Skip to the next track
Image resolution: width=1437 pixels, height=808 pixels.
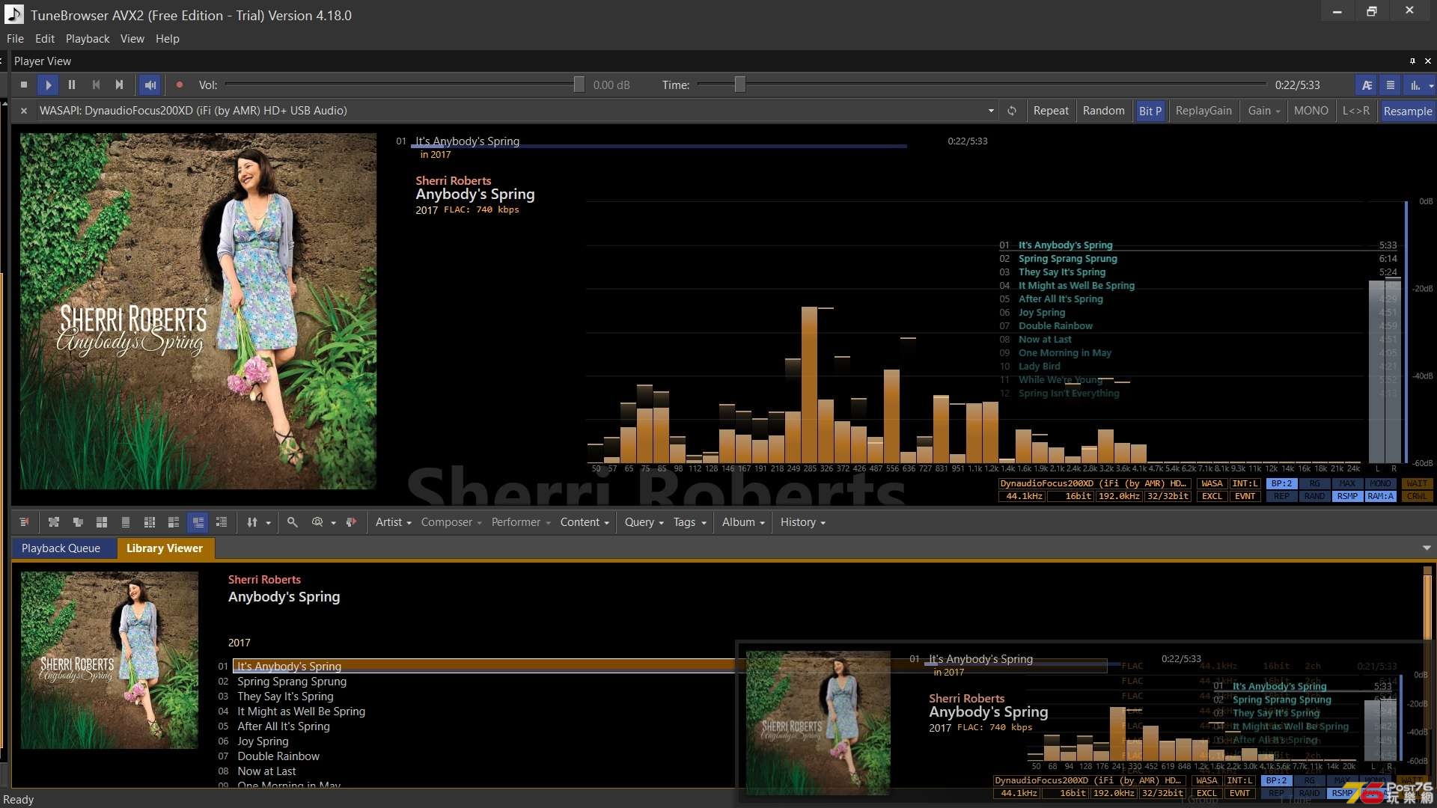pos(119,85)
